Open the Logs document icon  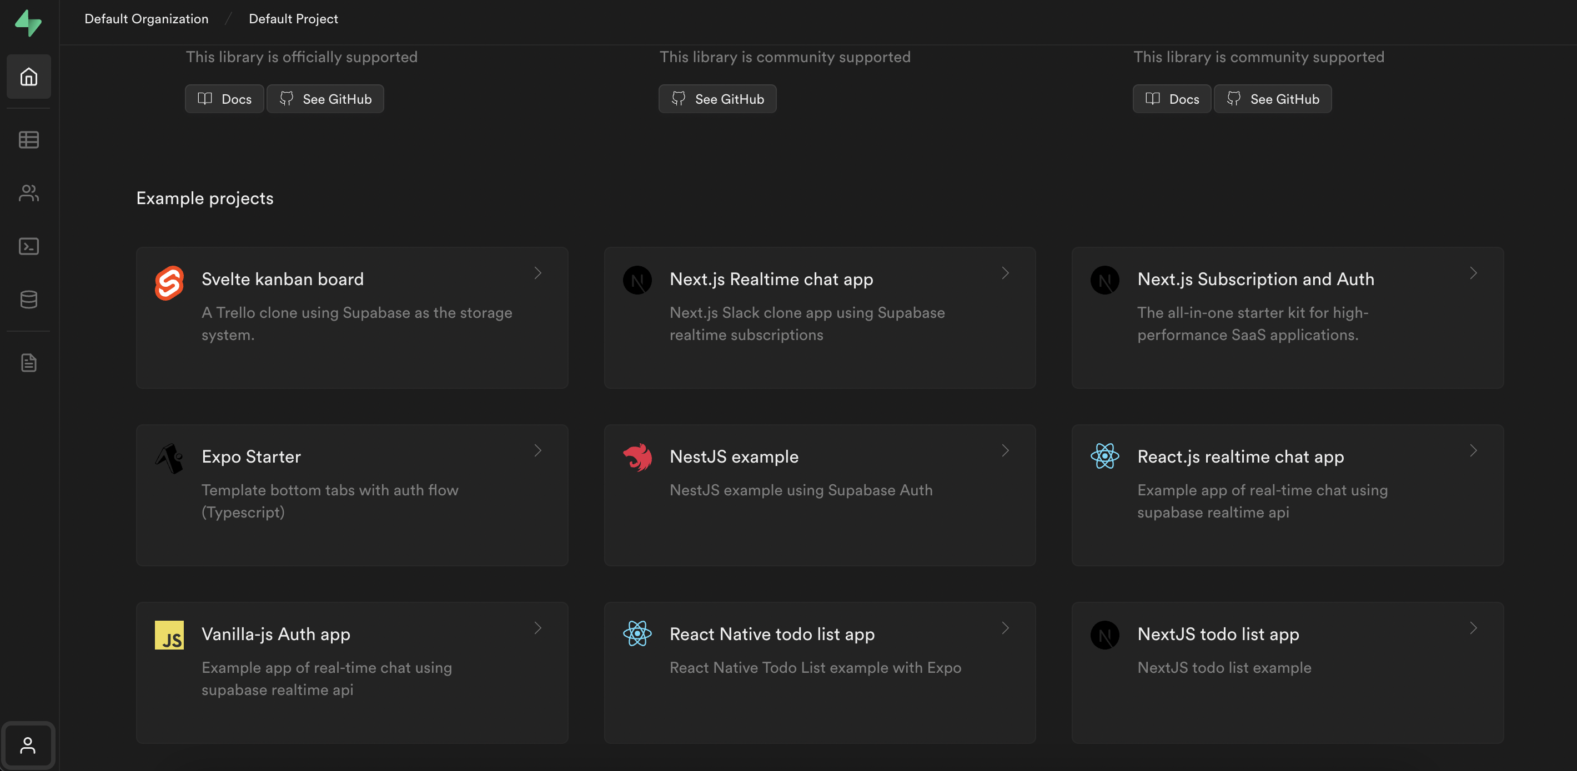point(28,363)
